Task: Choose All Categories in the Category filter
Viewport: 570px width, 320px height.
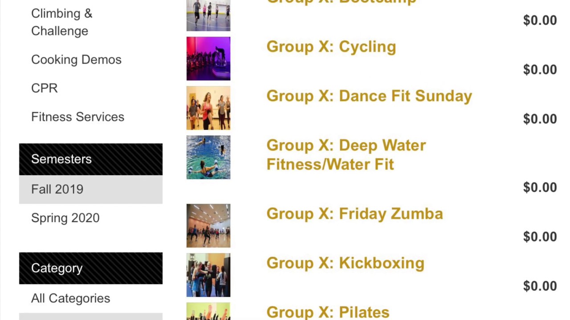Action: [x=70, y=299]
